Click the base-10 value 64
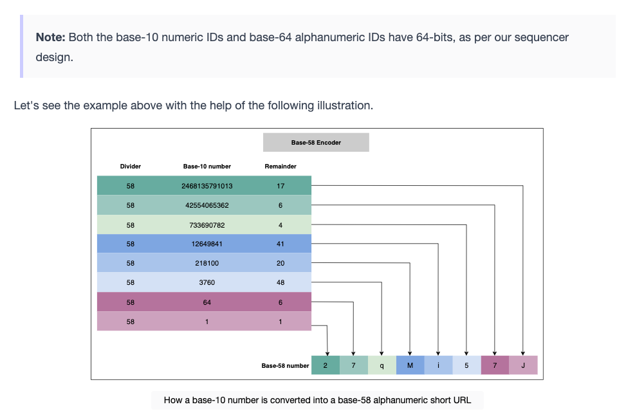Screen dimensions: 635x418 coord(207,302)
